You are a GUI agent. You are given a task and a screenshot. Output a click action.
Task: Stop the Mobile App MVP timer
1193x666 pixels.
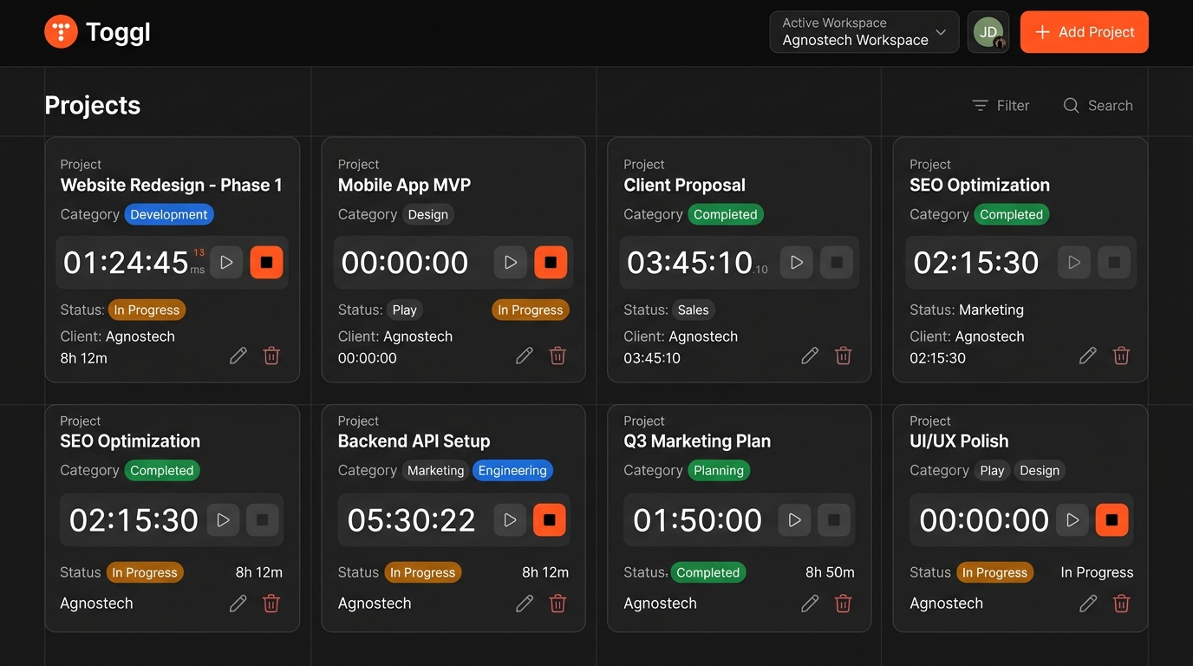551,262
